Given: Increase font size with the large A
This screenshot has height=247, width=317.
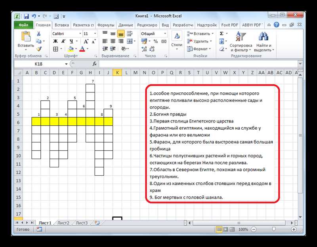Looking at the screenshot, I should (86, 42).
